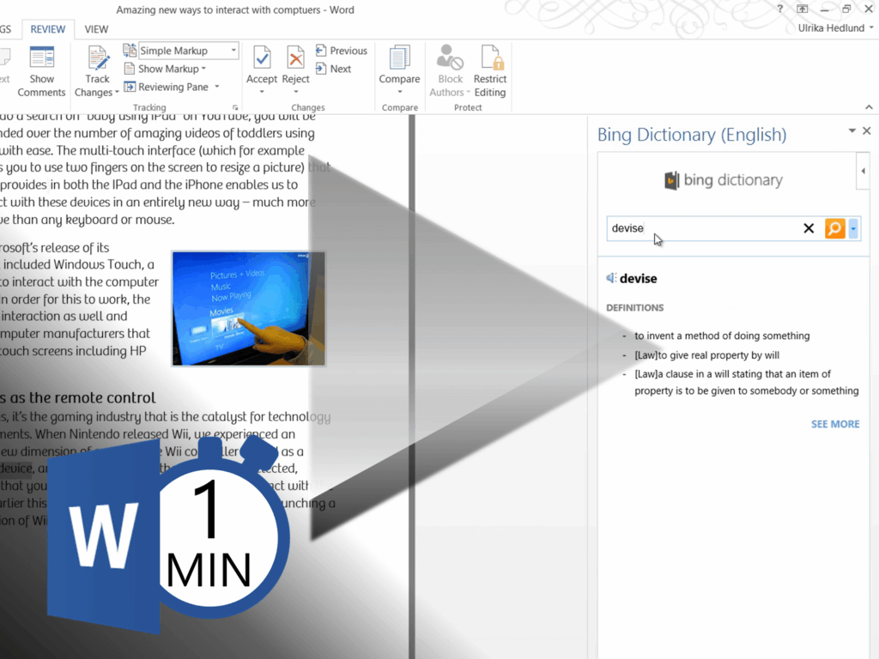This screenshot has width=879, height=659.
Task: Toggle Track Changes icon
Action: (98, 59)
